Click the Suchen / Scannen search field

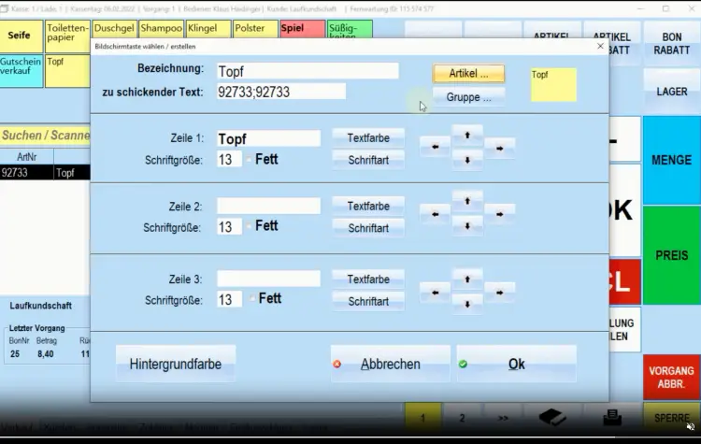click(45, 135)
